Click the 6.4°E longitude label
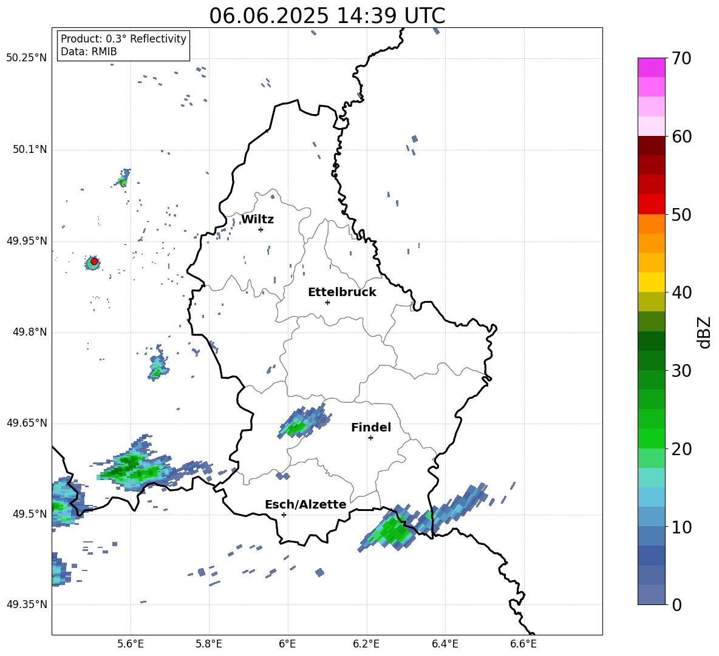 click(445, 644)
